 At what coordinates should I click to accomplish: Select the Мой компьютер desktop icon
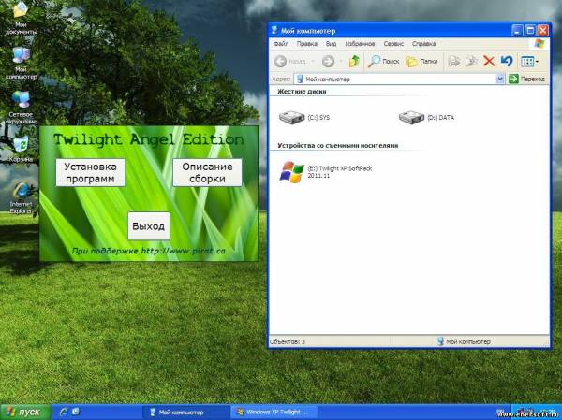tap(21, 63)
